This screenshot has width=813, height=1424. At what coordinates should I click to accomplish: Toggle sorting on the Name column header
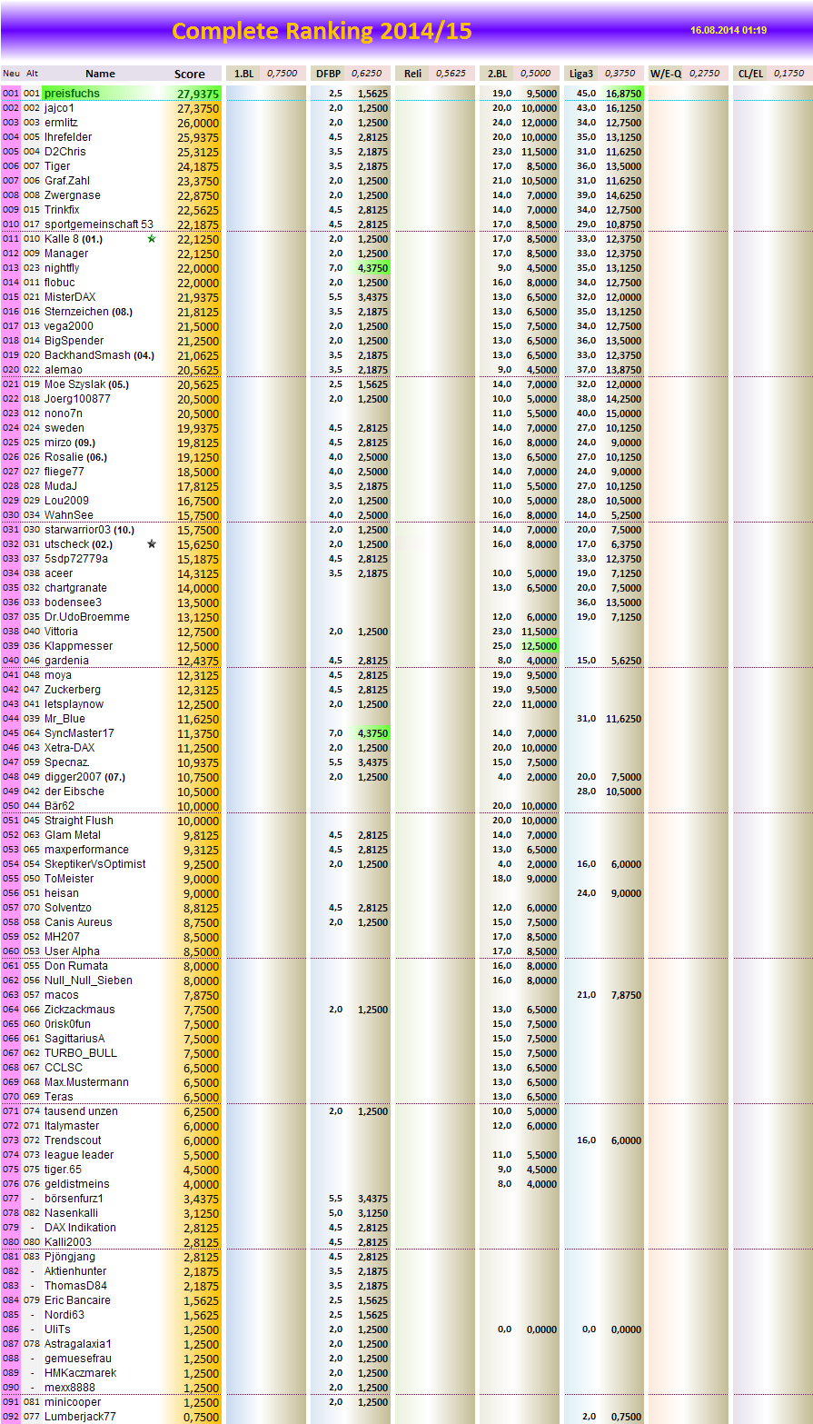click(100, 74)
